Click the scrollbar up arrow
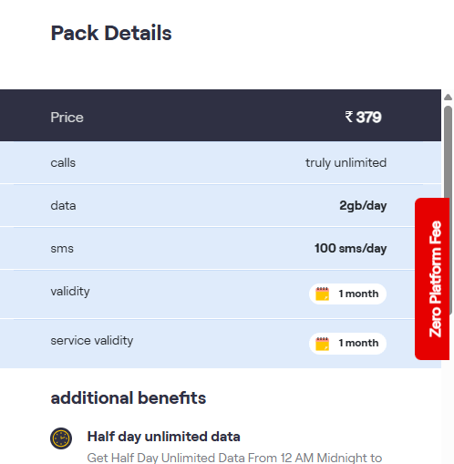 click(x=448, y=98)
